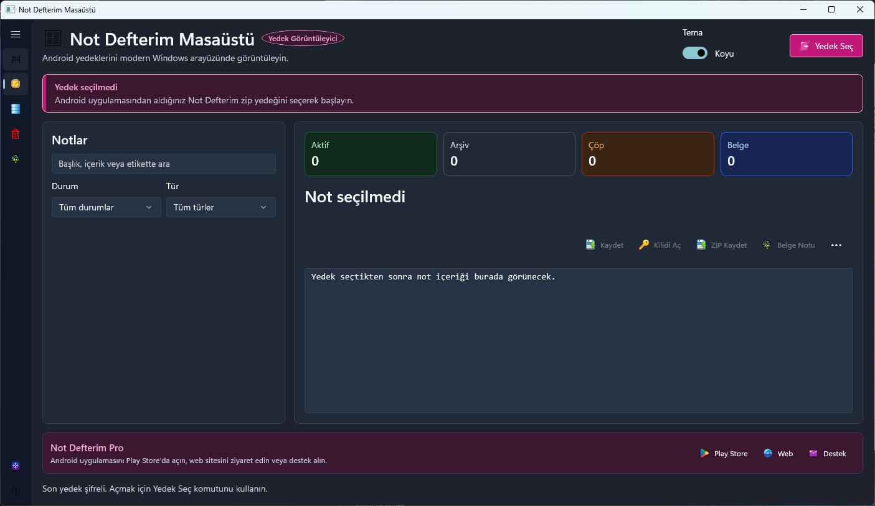The height and width of the screenshot is (506, 875).
Task: Click the Aktif count card
Action: [x=371, y=154]
